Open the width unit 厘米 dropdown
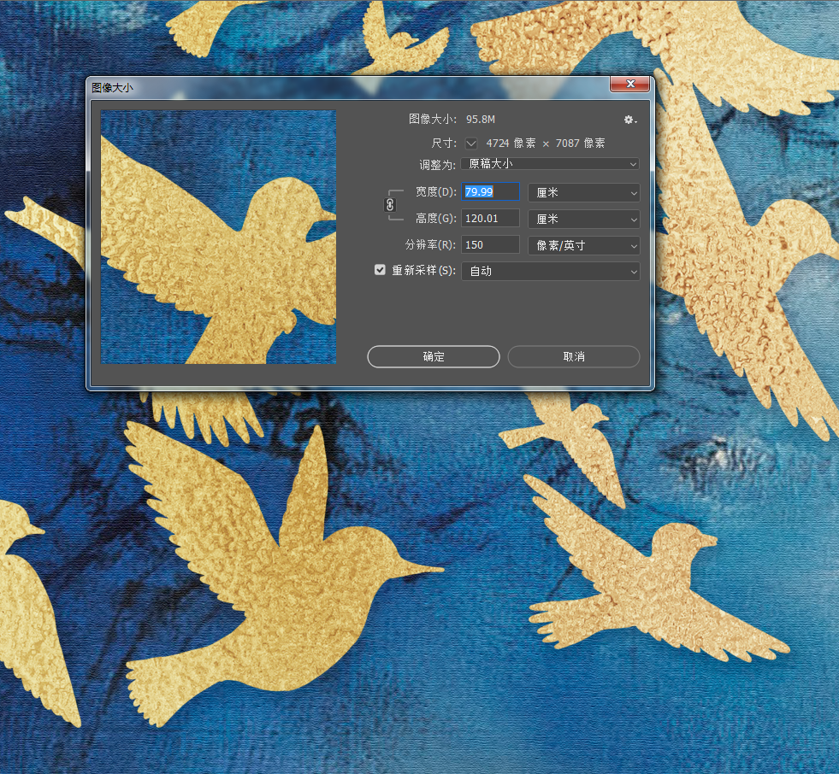This screenshot has height=774, width=839. pos(584,192)
